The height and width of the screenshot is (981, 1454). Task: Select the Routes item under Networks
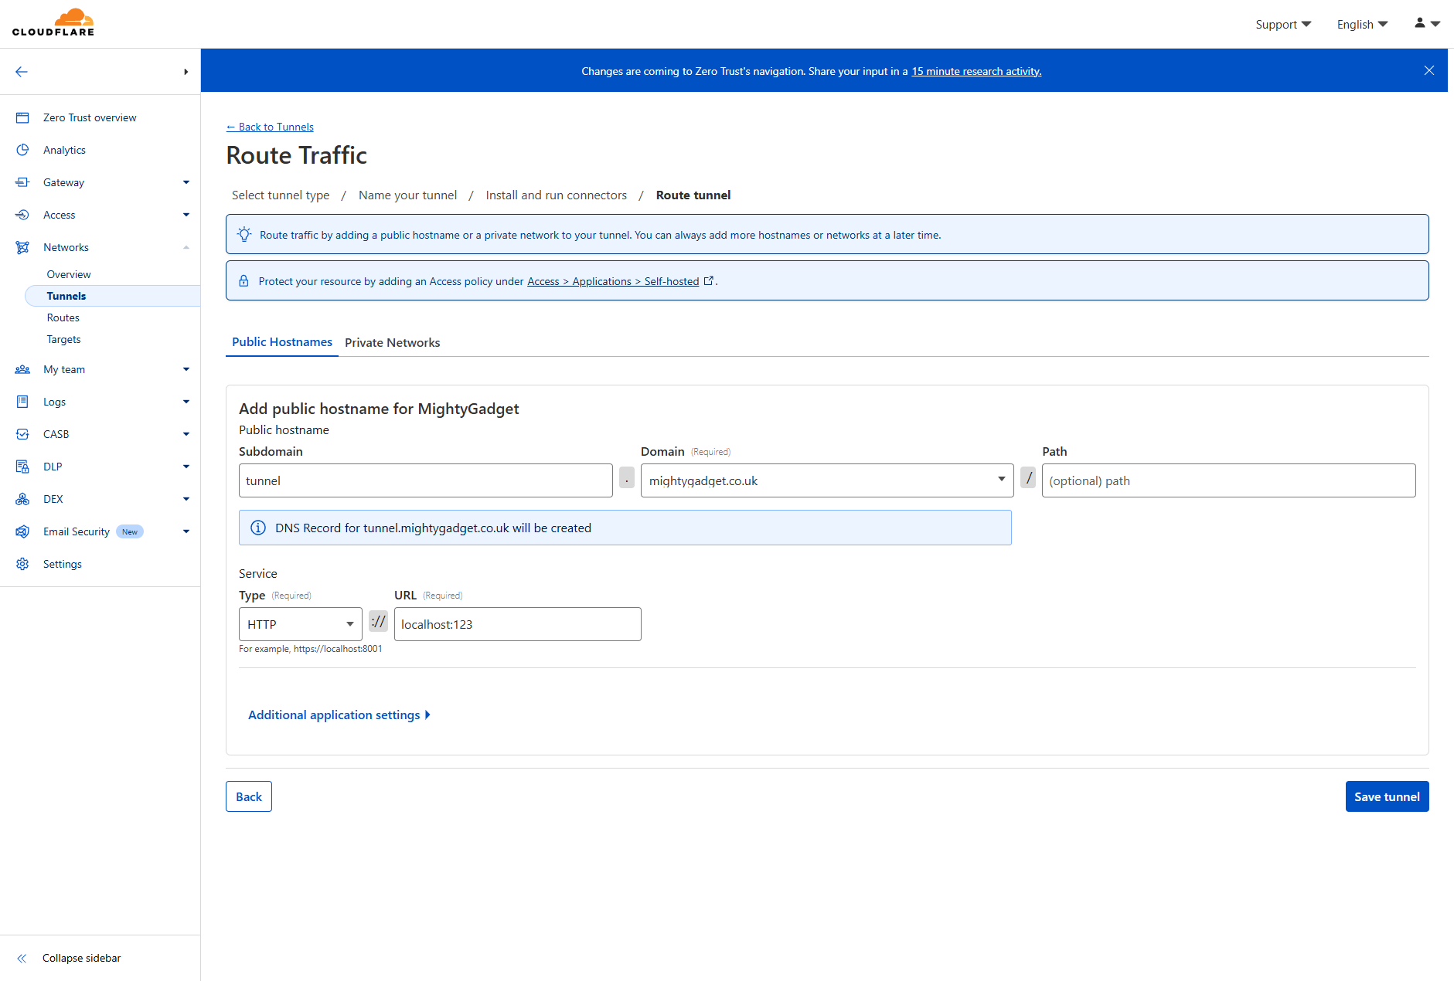[x=63, y=317]
